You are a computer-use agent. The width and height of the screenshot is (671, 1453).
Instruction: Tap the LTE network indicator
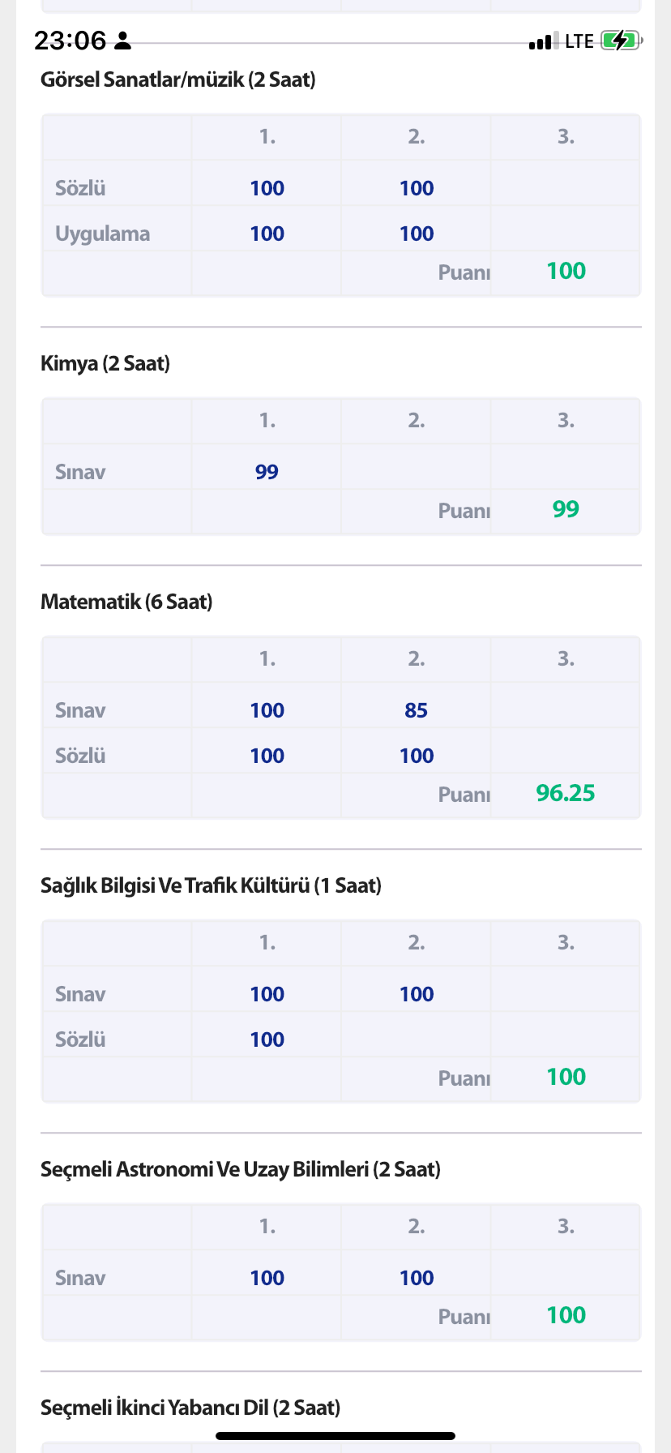579,41
